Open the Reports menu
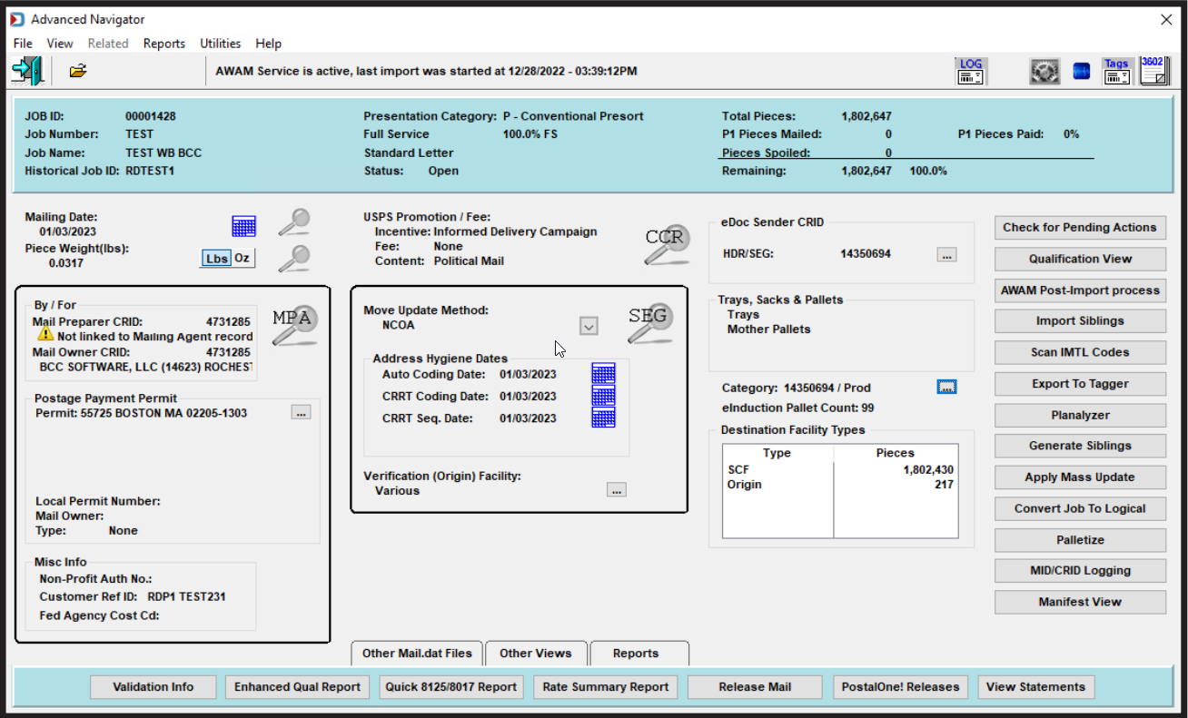 pos(164,44)
